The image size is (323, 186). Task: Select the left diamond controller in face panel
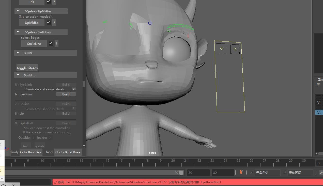tap(221, 48)
